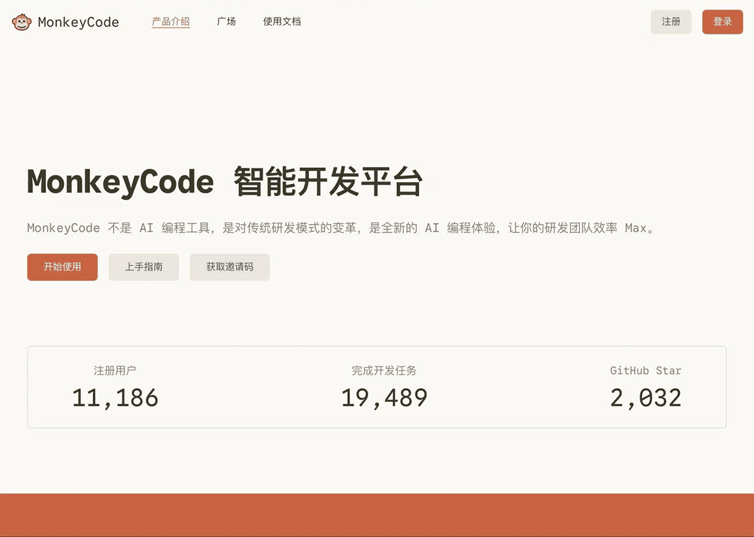
Task: Open the 广场 menu item
Action: [226, 21]
